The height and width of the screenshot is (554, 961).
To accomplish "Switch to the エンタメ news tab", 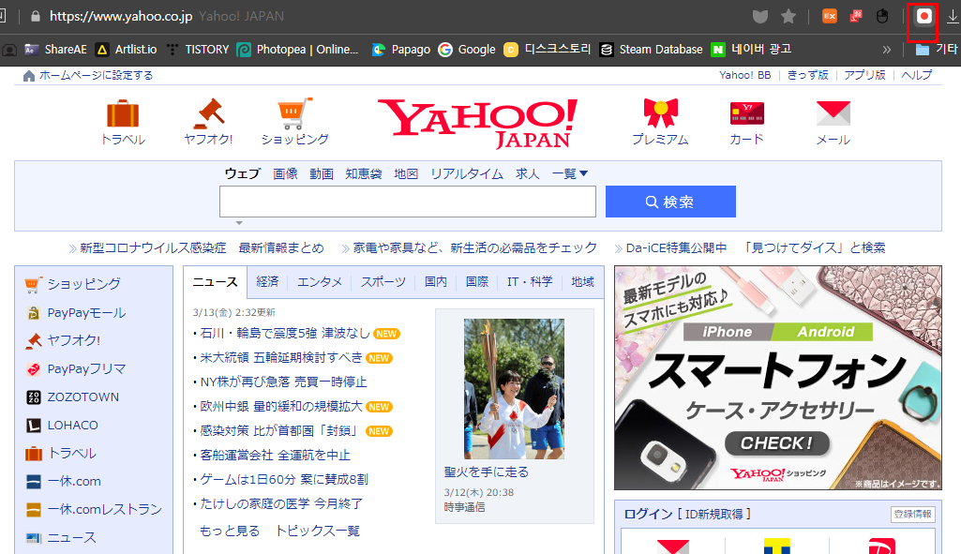I will (320, 282).
